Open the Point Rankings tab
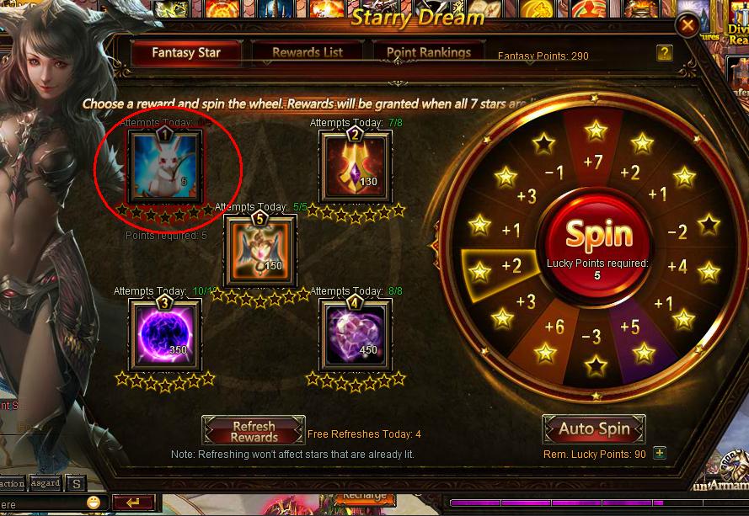The width and height of the screenshot is (749, 516). pyautogui.click(x=429, y=52)
